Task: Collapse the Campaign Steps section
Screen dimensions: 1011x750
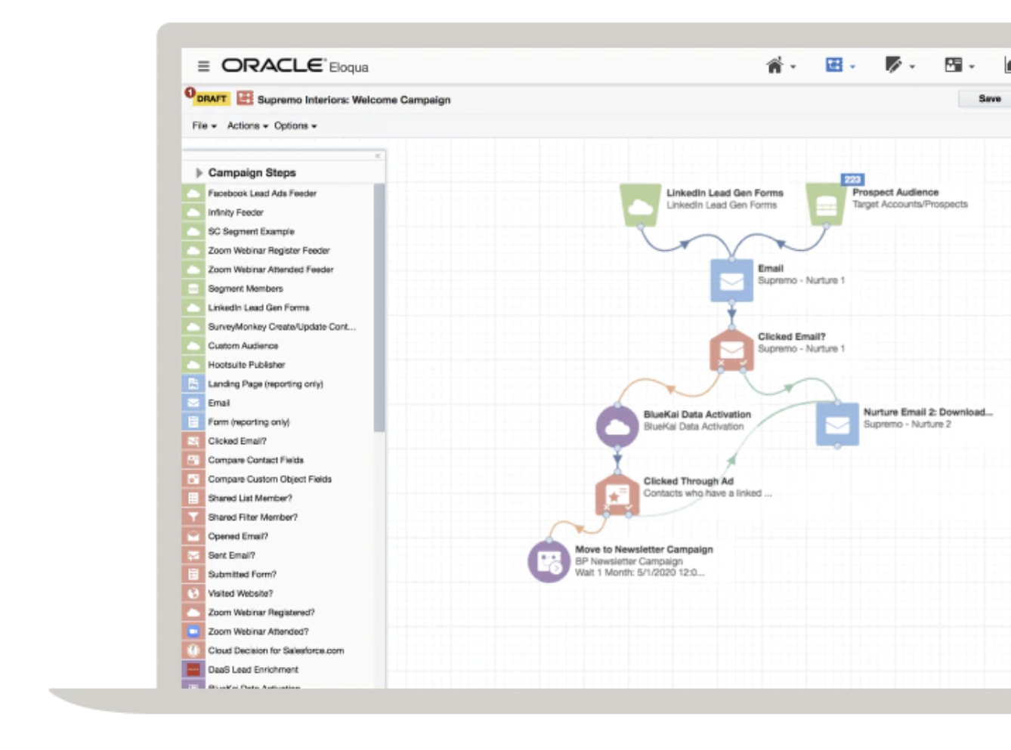Action: [x=199, y=172]
